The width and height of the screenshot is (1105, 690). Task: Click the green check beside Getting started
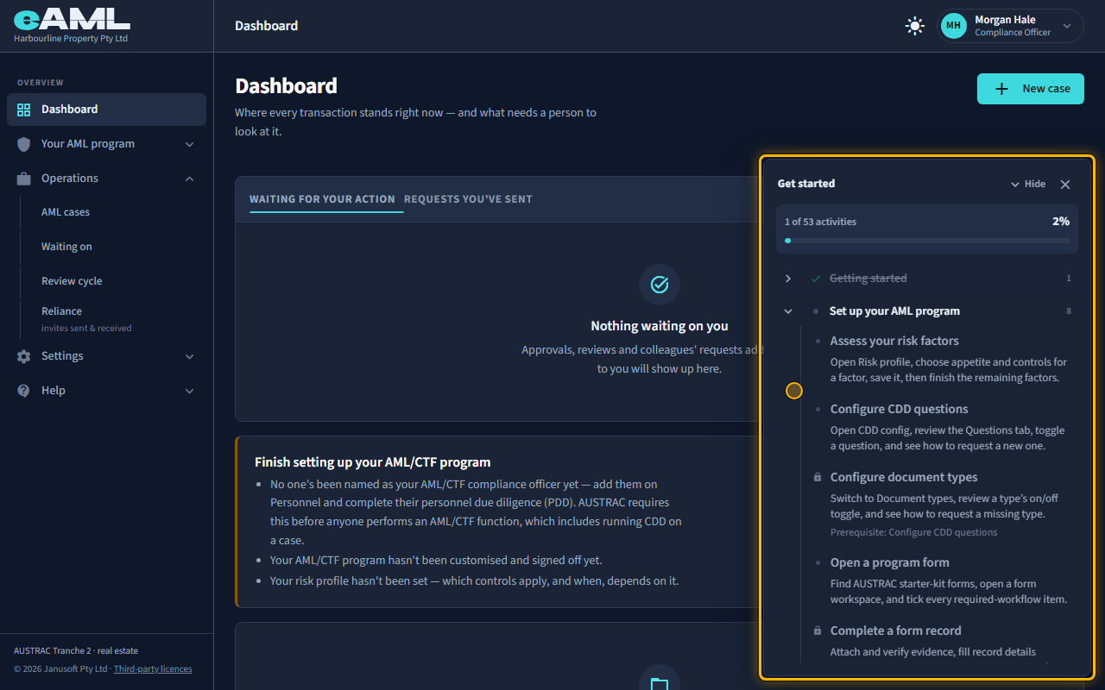816,279
